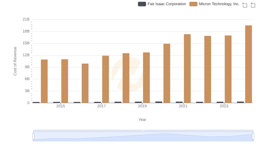Click the 2019 x-axis label
Screen dimensions: 259x149
[x=142, y=106]
